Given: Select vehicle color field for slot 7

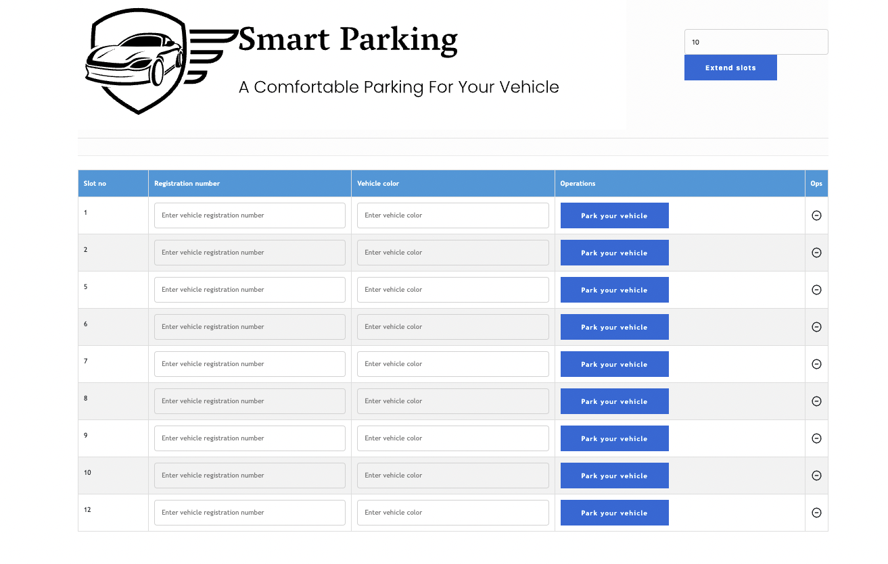Looking at the screenshot, I should (x=453, y=364).
